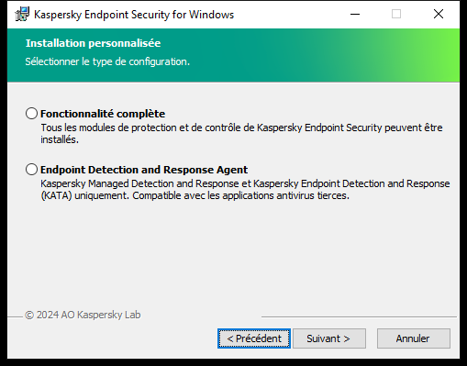This screenshot has width=467, height=366.
Task: Click the 'Endpoint Detection and Response Agent' label
Action: coord(144,170)
